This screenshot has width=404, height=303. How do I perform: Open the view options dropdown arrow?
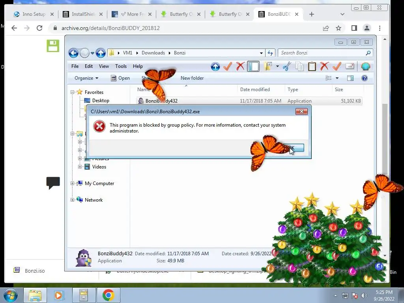pos(337,78)
